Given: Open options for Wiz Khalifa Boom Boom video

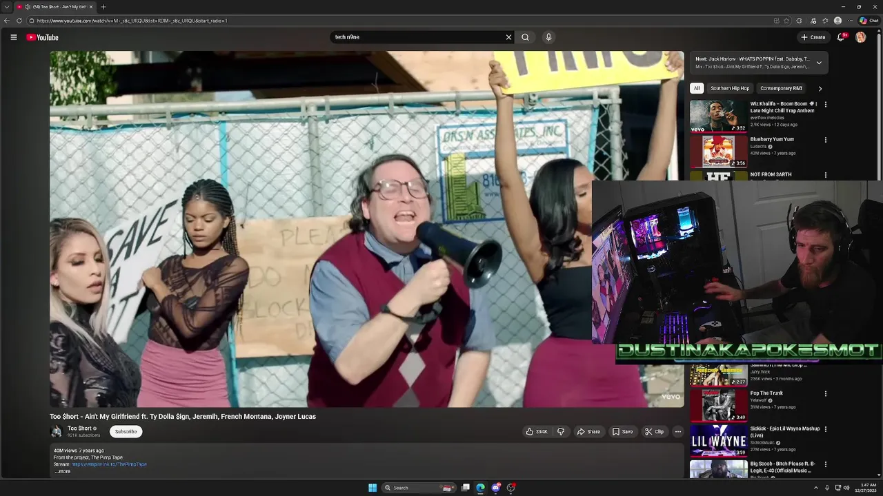Looking at the screenshot, I should click(x=825, y=105).
